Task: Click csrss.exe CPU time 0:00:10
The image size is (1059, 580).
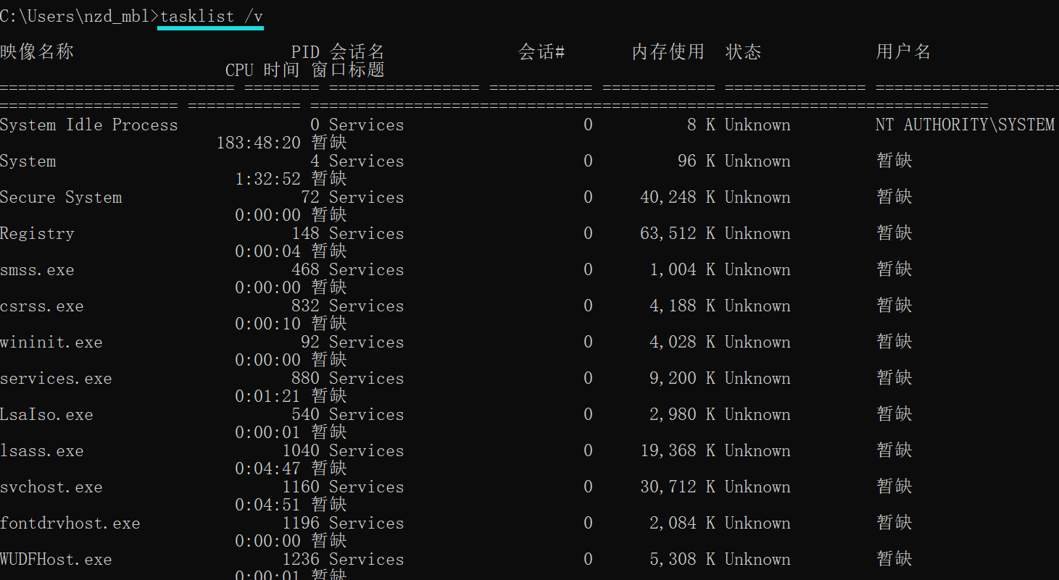Action: [x=267, y=324]
